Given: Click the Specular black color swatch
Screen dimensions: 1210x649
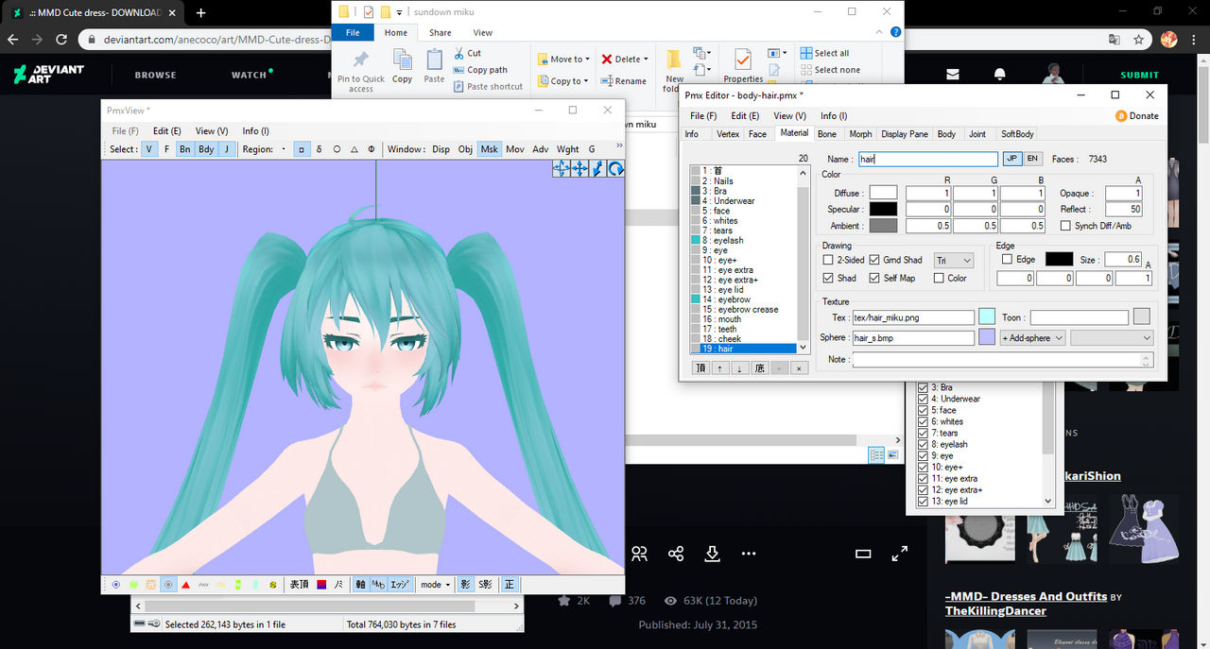Looking at the screenshot, I should pyautogui.click(x=883, y=210).
